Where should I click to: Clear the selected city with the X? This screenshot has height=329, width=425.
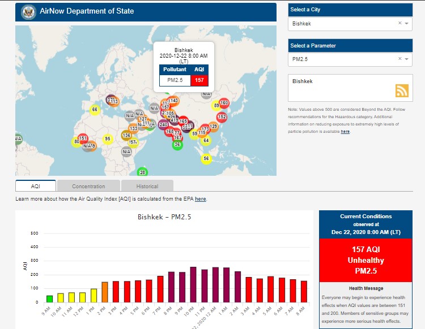[399, 24]
